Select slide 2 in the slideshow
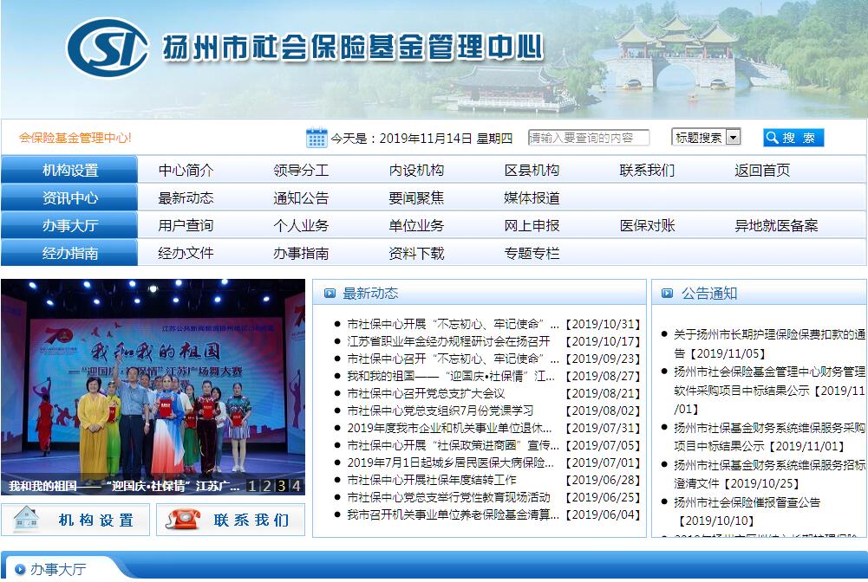Image resolution: width=868 pixels, height=582 pixels. (x=267, y=486)
